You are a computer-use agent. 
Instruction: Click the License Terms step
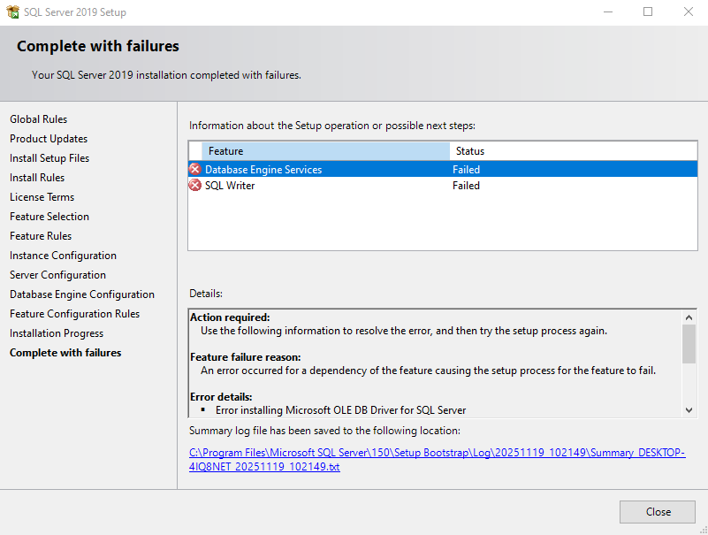click(42, 197)
